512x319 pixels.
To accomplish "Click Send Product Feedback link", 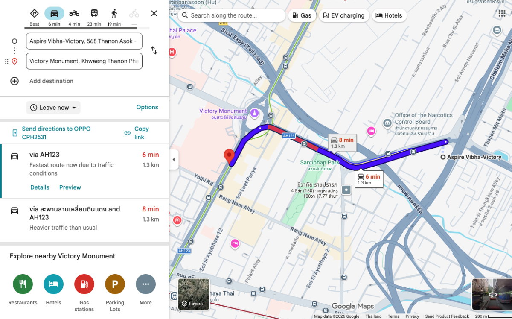I will [447, 316].
